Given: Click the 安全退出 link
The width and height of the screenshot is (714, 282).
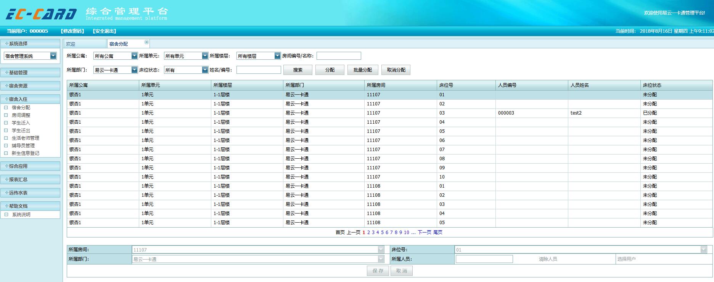Looking at the screenshot, I should (x=104, y=31).
